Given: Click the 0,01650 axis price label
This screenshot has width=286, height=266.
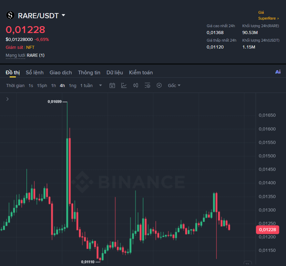Looking at the screenshot, I should 267,115.
